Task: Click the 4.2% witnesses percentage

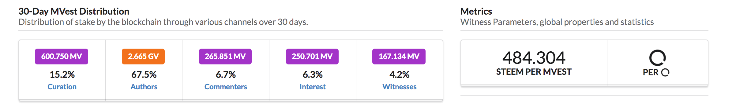Action: point(400,75)
